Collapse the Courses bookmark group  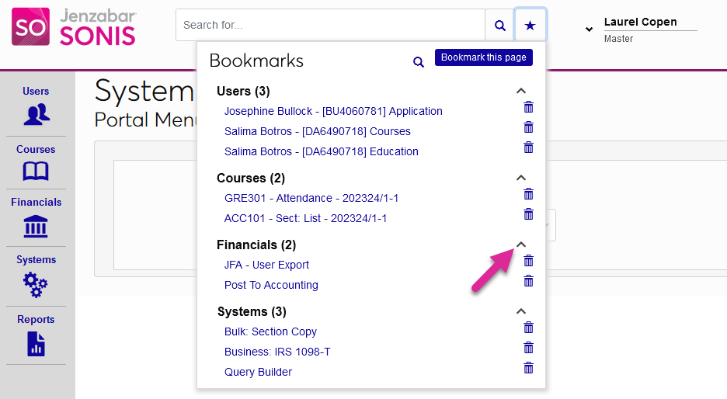521,178
